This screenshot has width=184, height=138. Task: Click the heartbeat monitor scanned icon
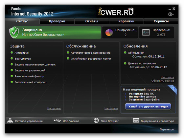(146, 33)
